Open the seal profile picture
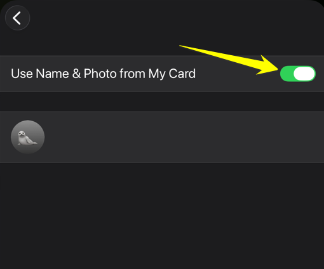324x269 pixels. [x=27, y=137]
